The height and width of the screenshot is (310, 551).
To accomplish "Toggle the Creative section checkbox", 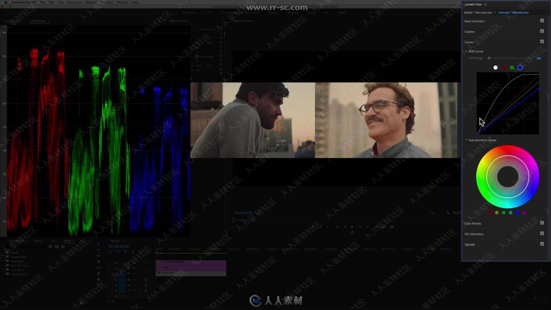I will pyautogui.click(x=542, y=31).
